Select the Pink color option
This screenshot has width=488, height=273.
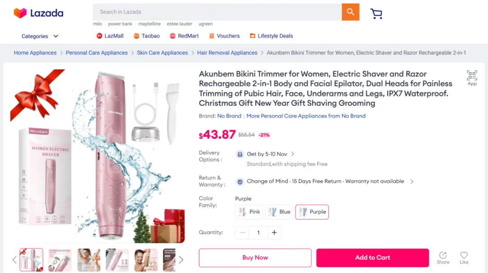point(249,212)
